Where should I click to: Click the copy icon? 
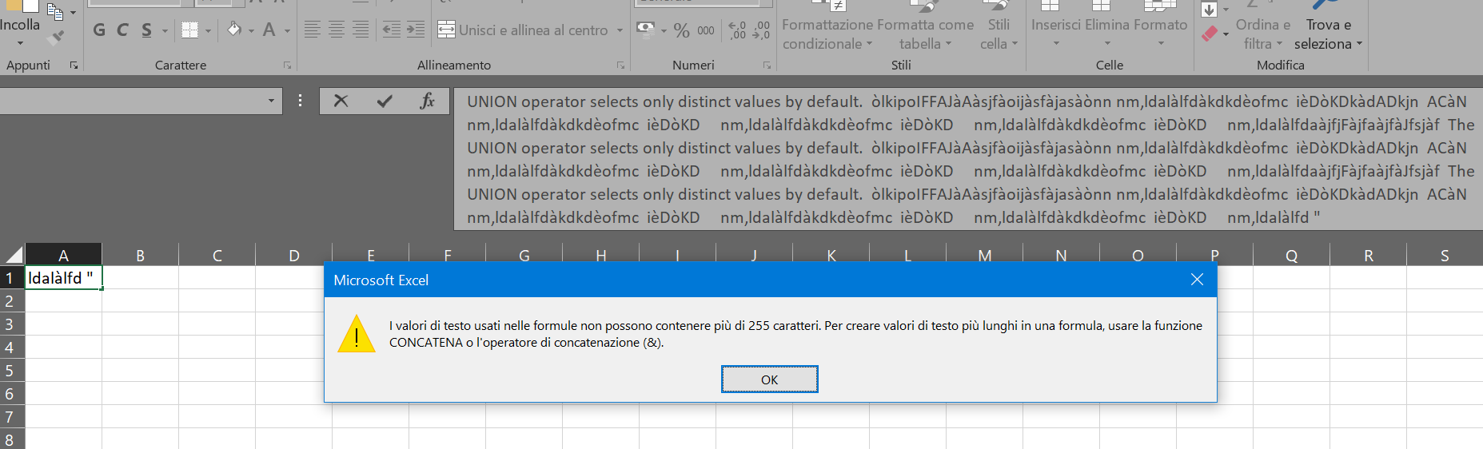coord(54,11)
